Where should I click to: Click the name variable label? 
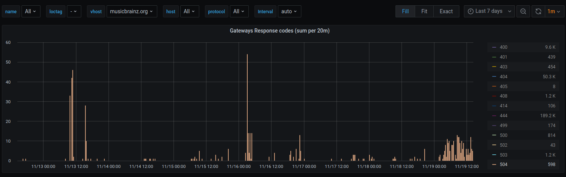pos(11,11)
